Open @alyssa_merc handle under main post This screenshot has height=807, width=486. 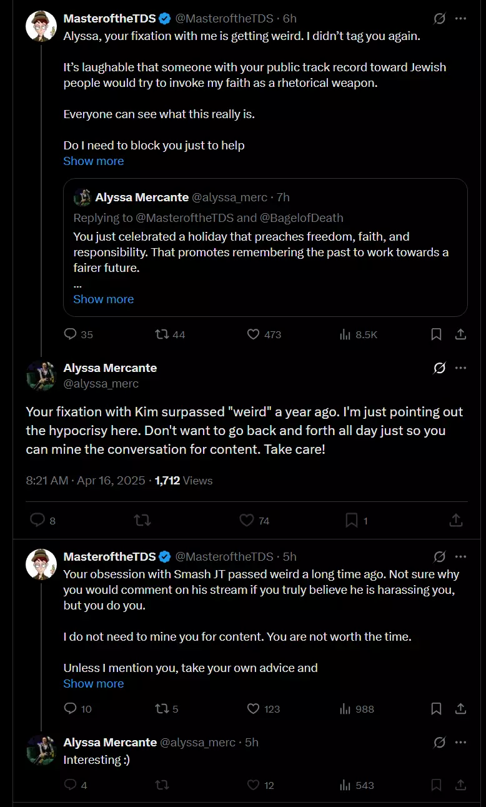(x=101, y=383)
